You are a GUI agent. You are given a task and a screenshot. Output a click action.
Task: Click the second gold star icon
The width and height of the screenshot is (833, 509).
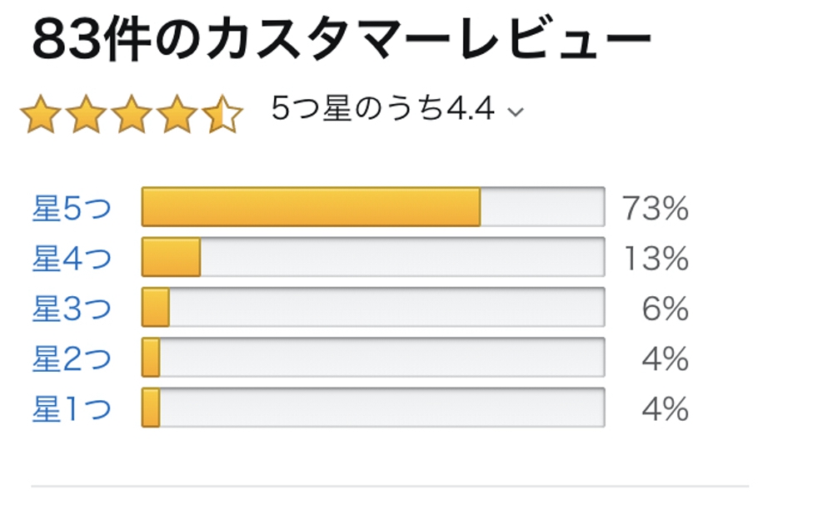coord(86,115)
